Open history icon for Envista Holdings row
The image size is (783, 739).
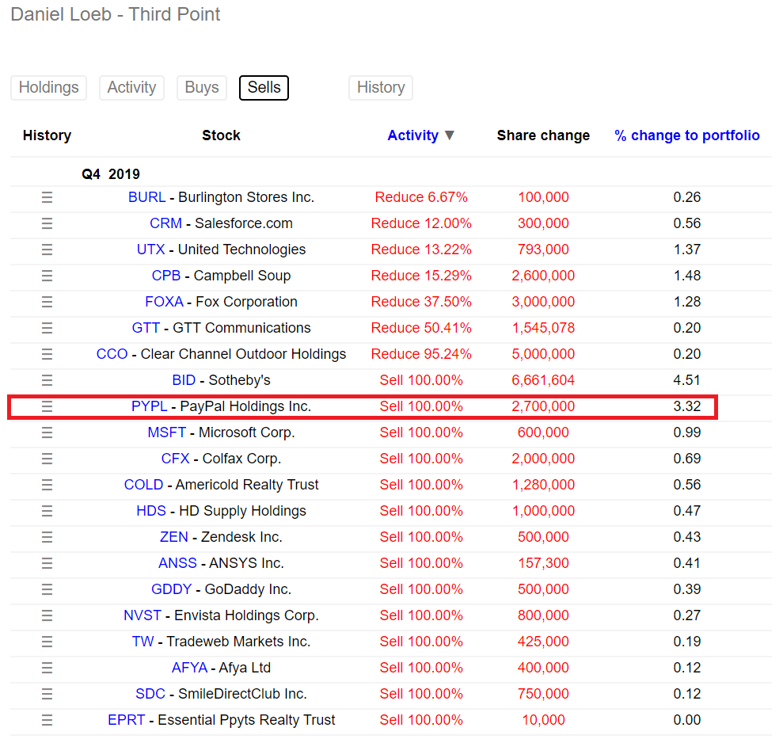tap(47, 615)
